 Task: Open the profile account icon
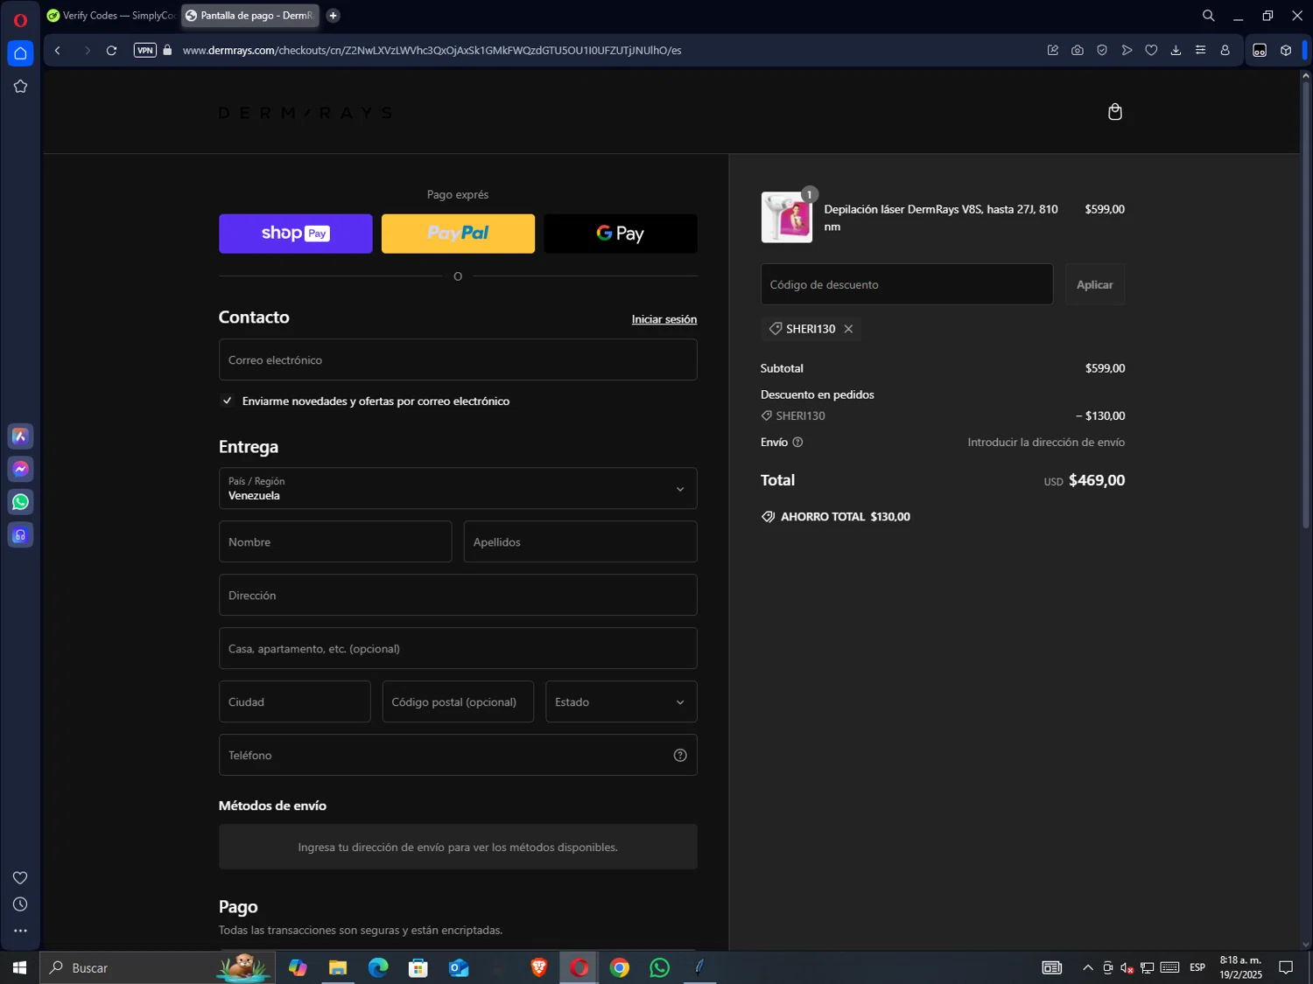point(1225,51)
